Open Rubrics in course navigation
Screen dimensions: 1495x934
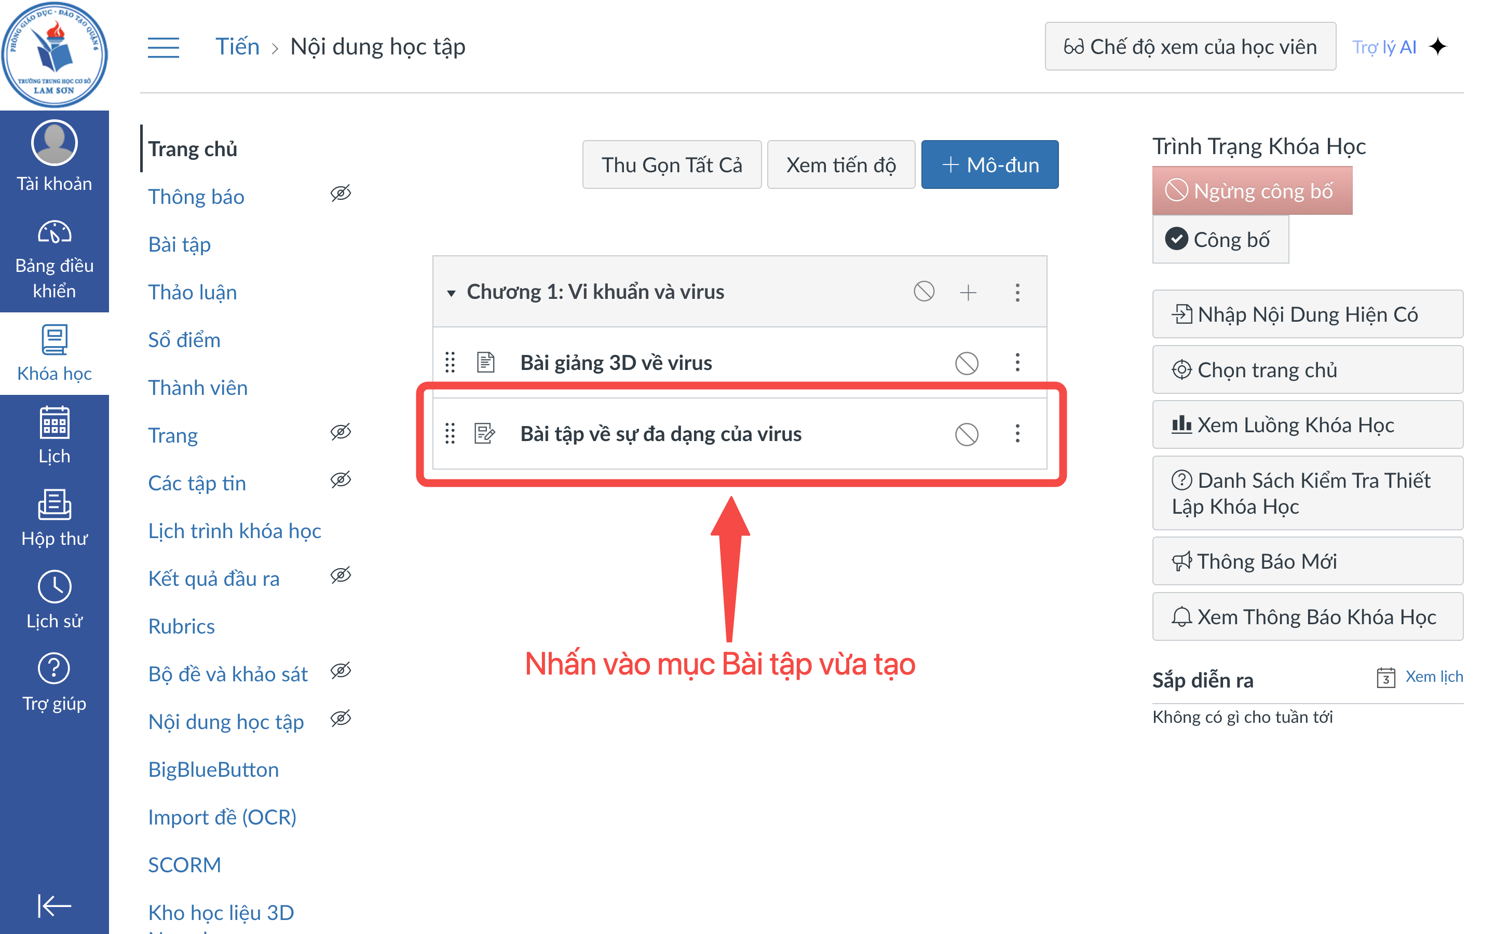[182, 626]
